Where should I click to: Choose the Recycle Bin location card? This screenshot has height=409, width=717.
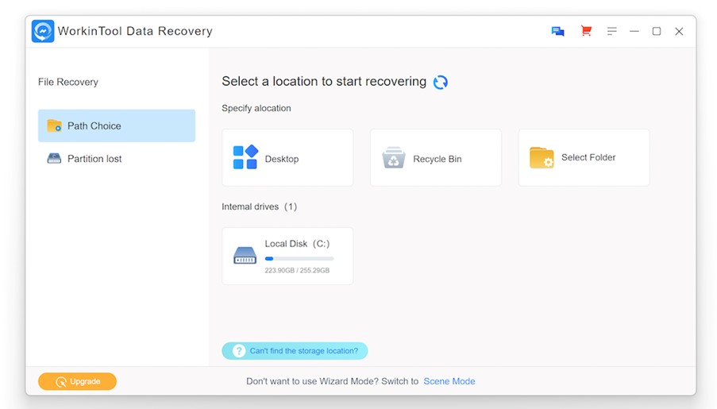(x=435, y=157)
